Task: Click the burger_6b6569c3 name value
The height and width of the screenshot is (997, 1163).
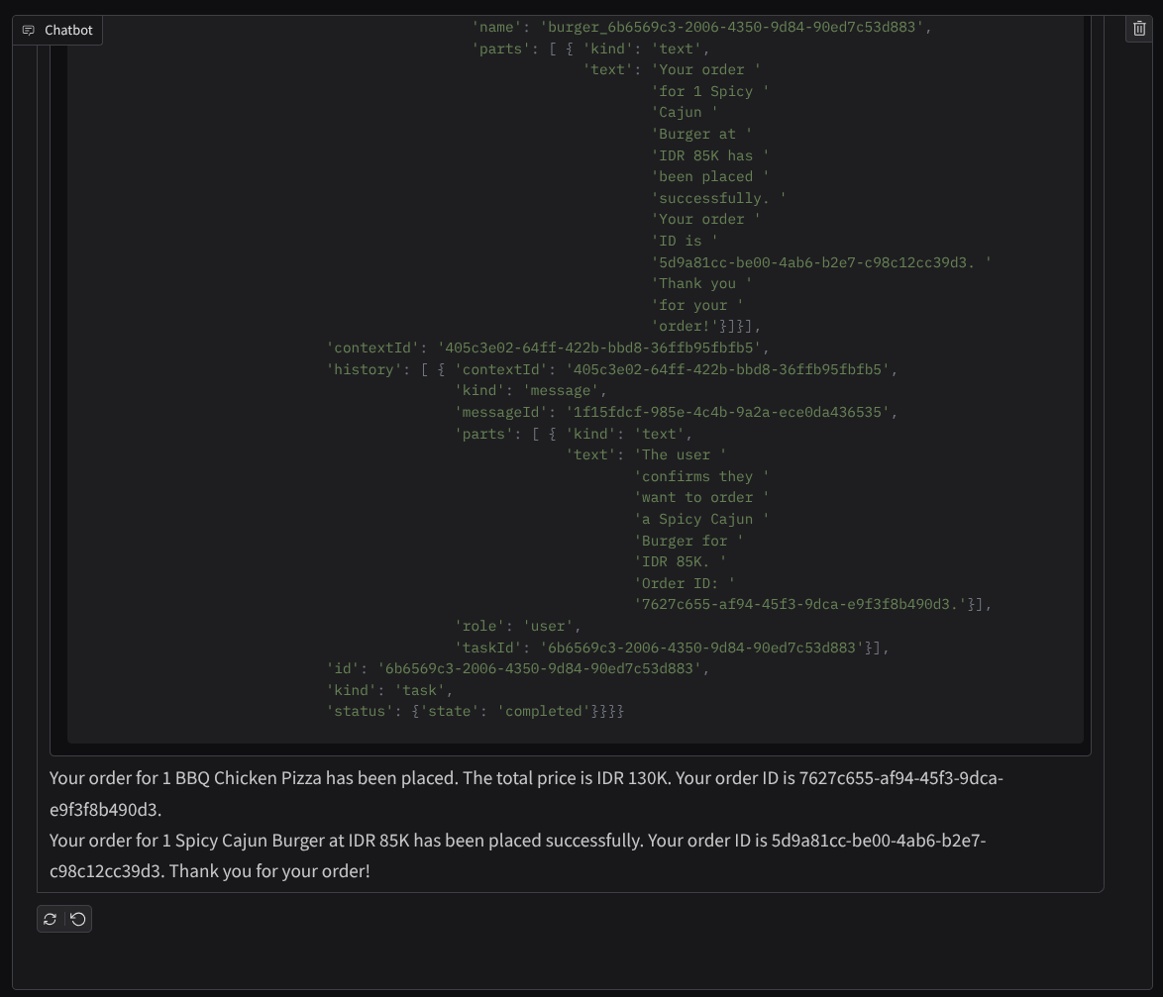Action: (x=734, y=27)
